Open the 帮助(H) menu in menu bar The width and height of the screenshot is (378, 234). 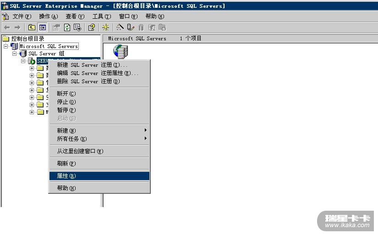[x=155, y=16]
